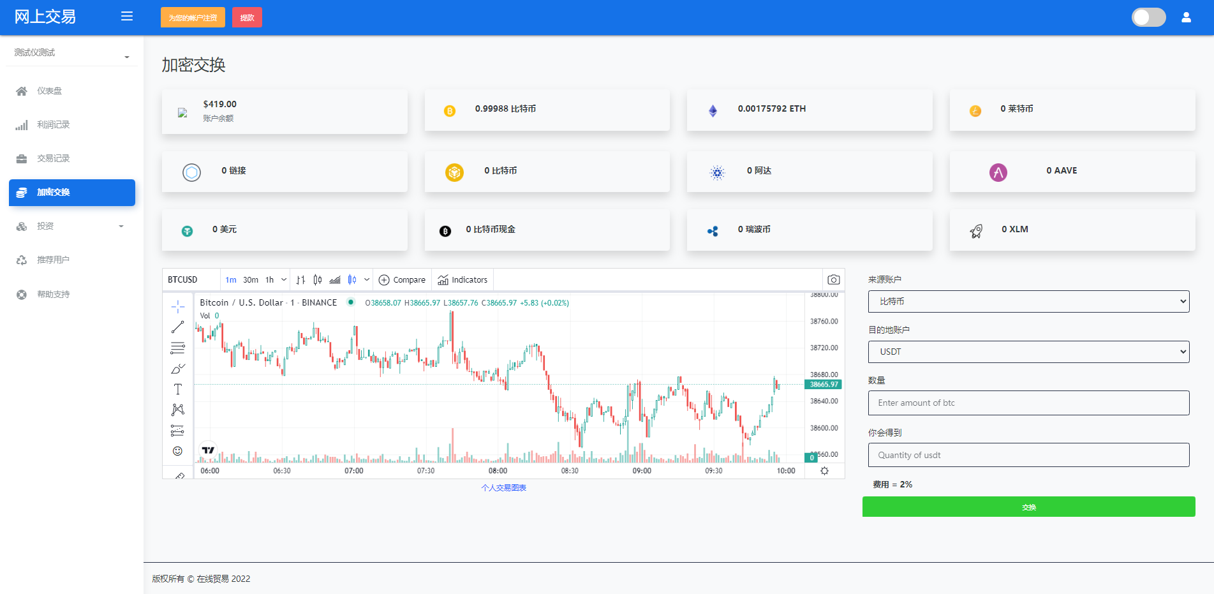This screenshot has height=594, width=1214.
Task: Open the source account dropdown
Action: (x=1028, y=301)
